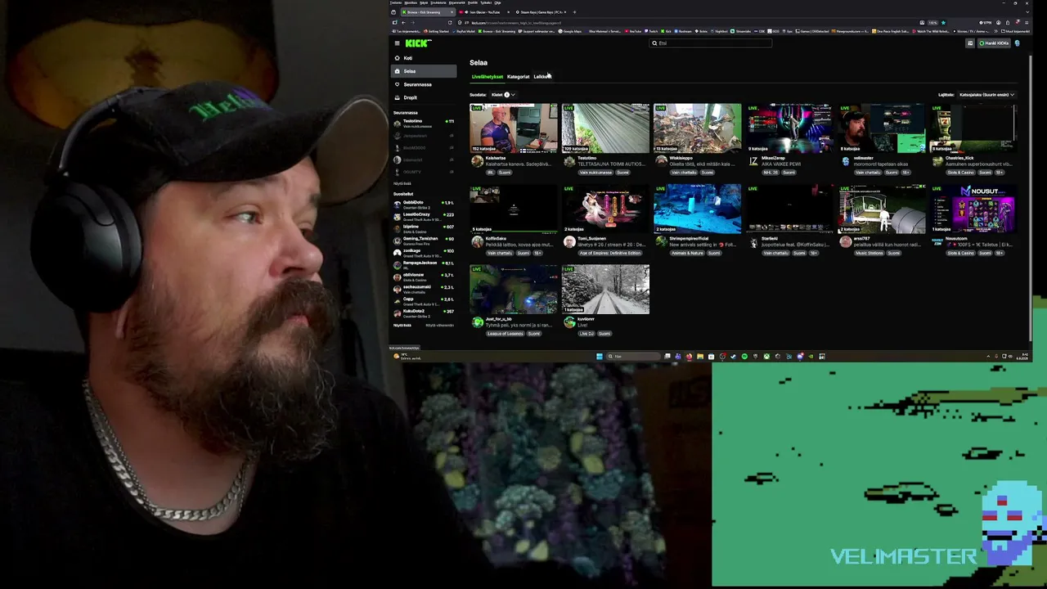Open Seurannassa in the sidebar
This screenshot has height=589, width=1047.
pos(424,84)
